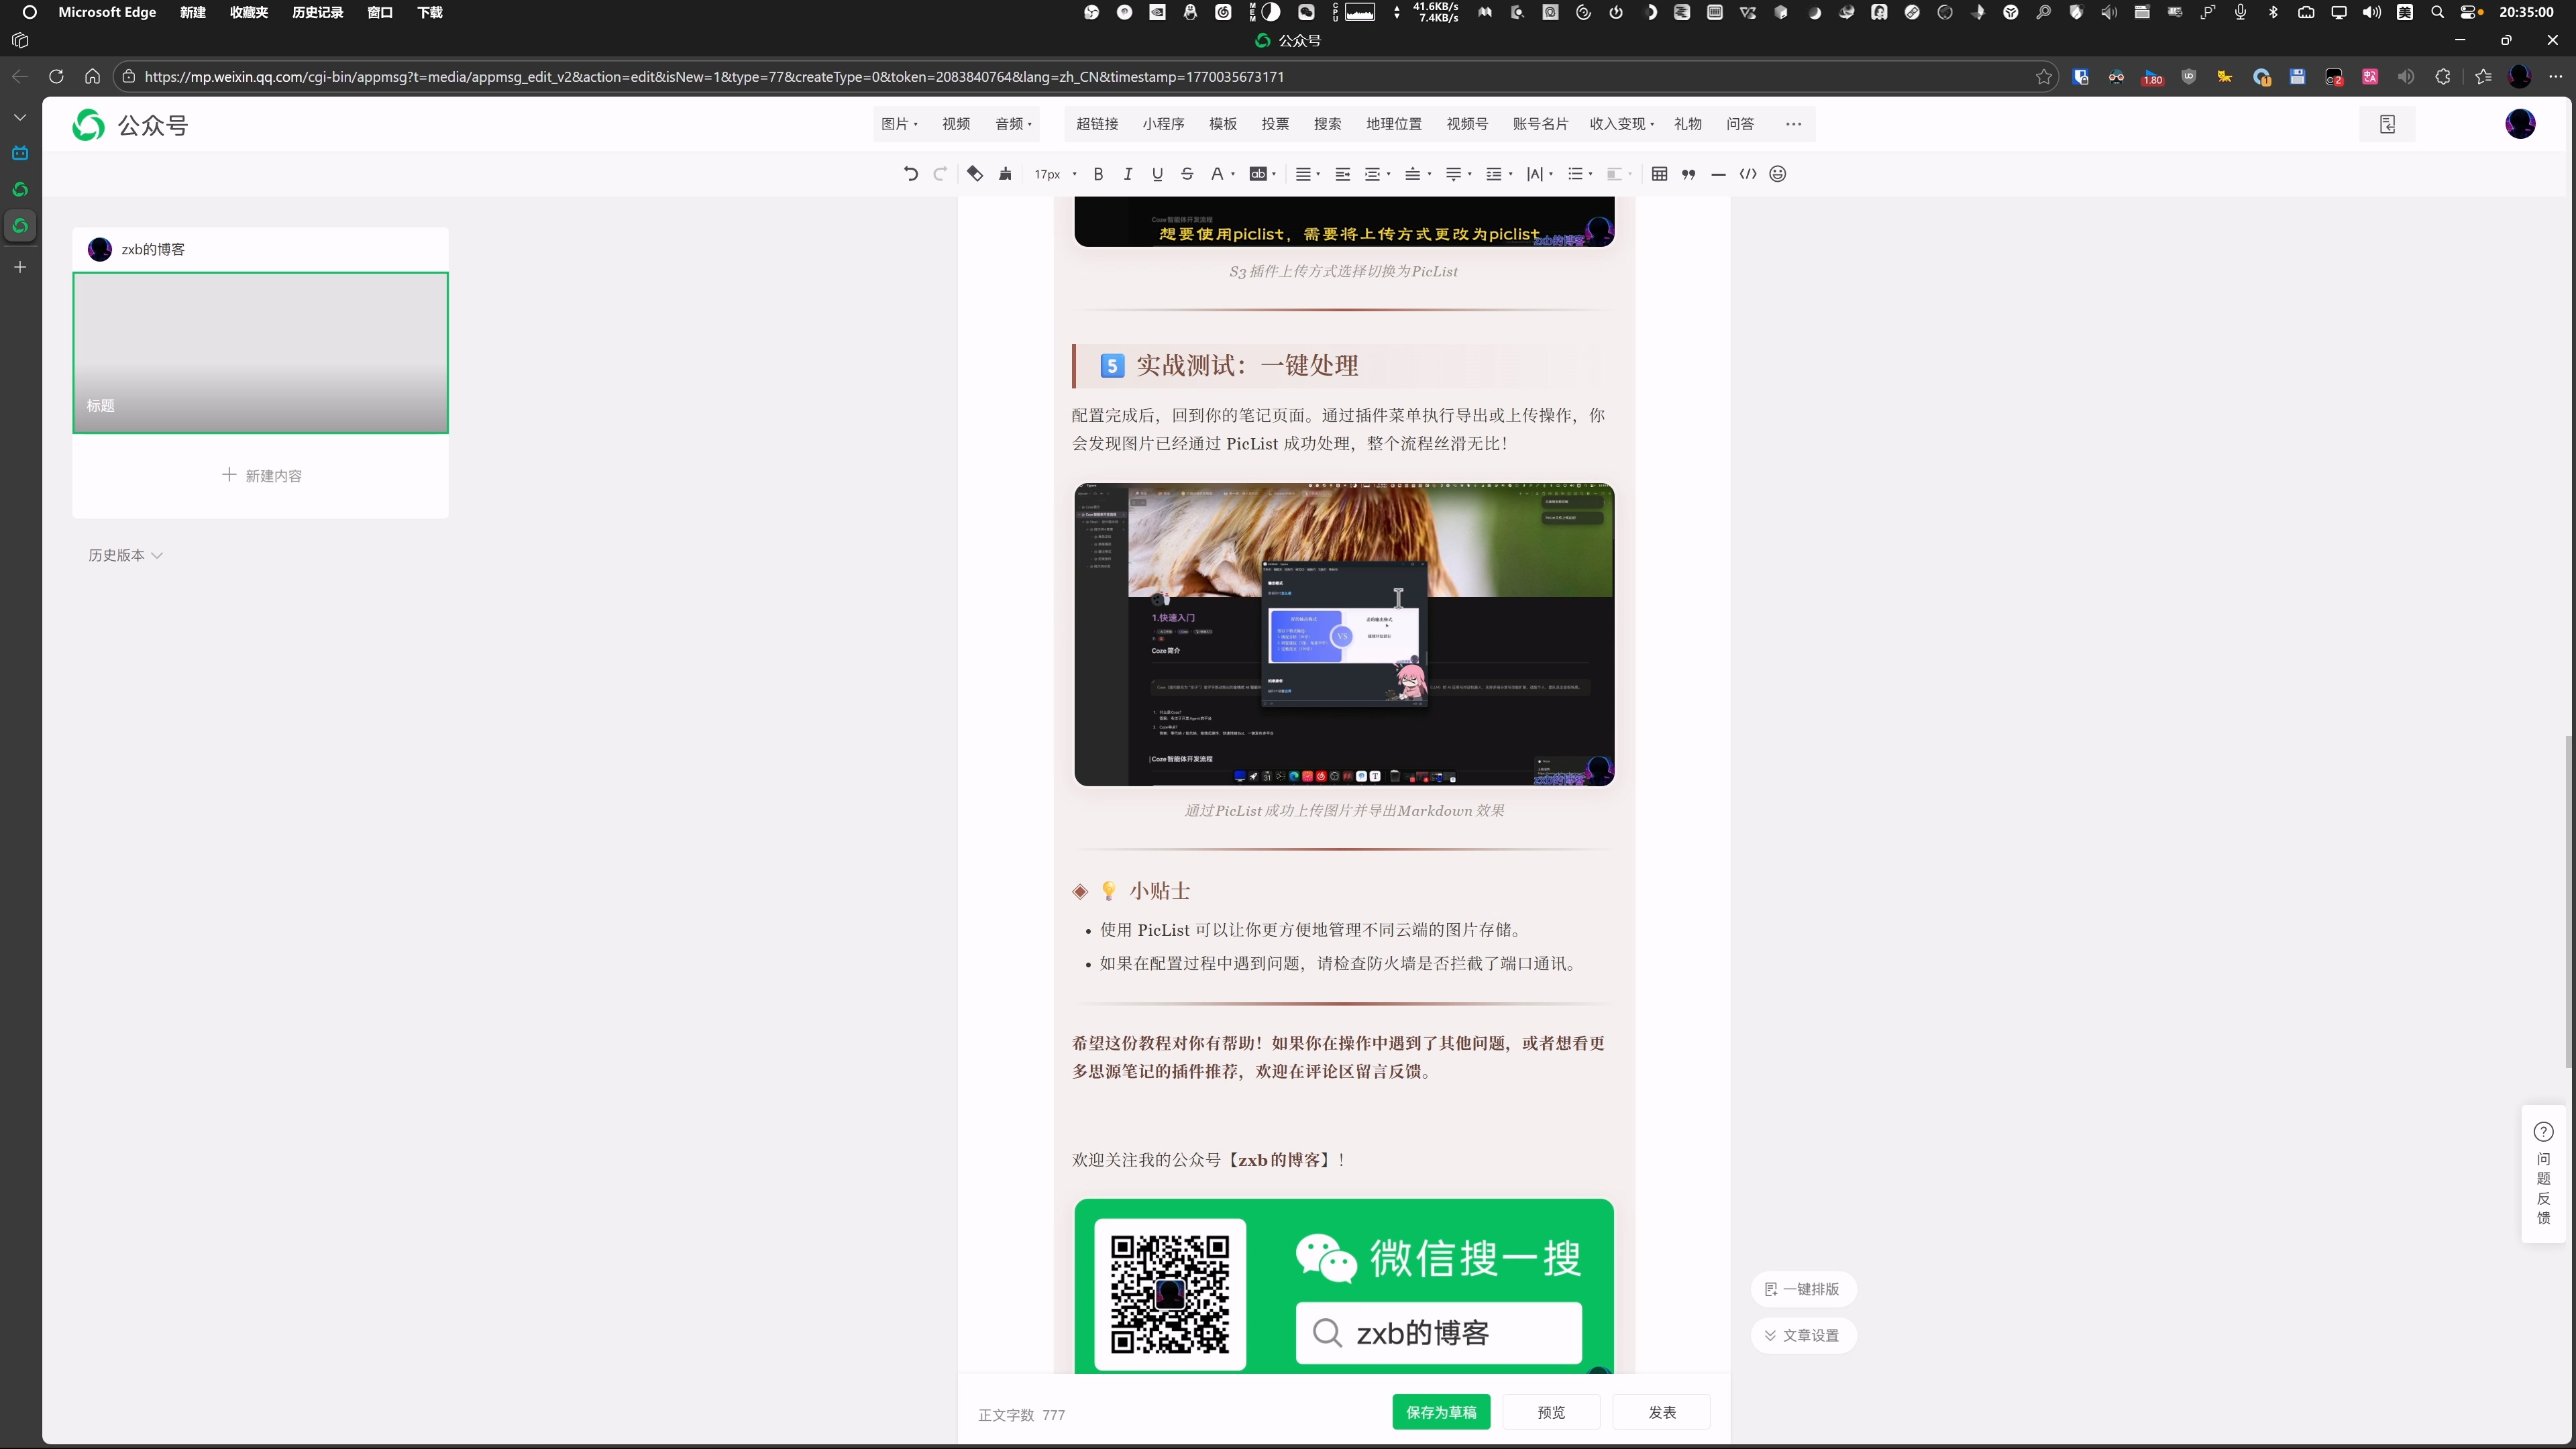
Task: Insert a table into the article
Action: click(1659, 174)
